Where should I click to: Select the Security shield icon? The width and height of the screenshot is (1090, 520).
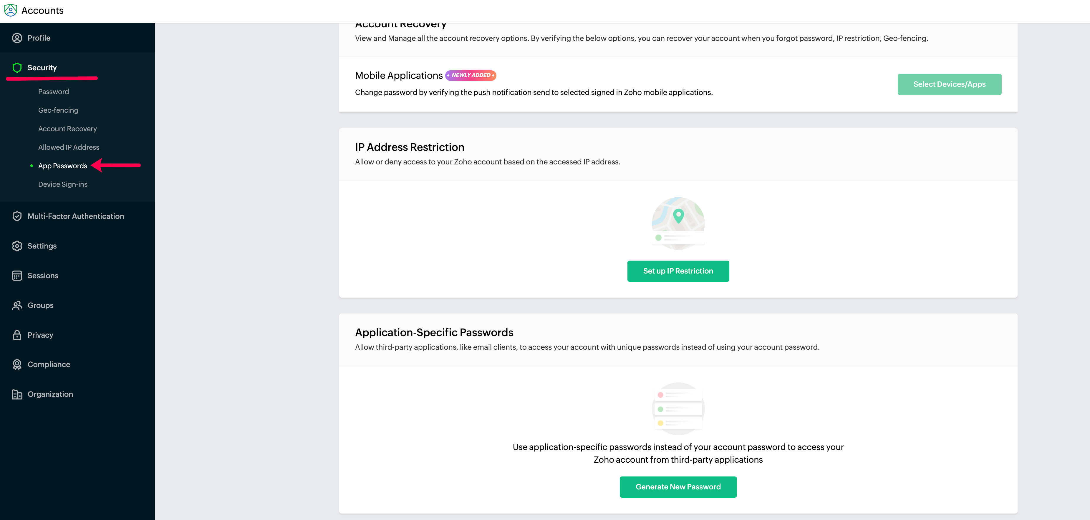(x=17, y=68)
